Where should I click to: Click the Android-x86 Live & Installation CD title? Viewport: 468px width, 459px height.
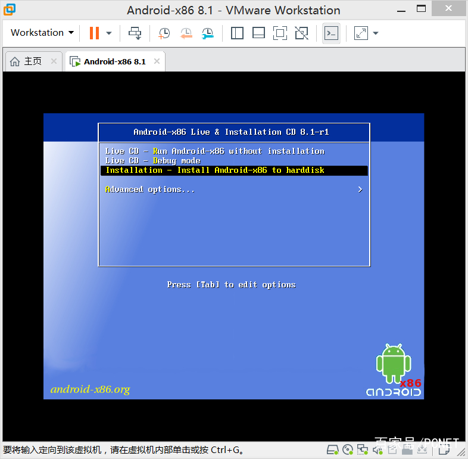pos(231,132)
